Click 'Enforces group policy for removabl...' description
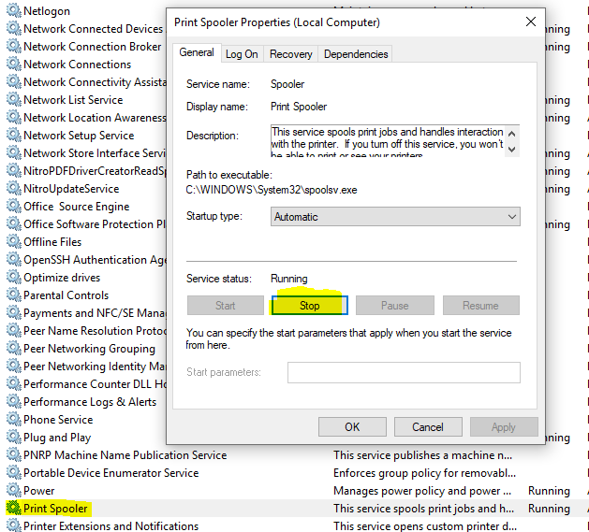This screenshot has height=532, width=589. 424,473
